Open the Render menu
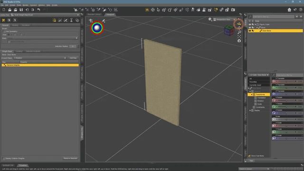Image resolution: width=304 pixels, height=171 pixels. pyautogui.click(x=25, y=5)
